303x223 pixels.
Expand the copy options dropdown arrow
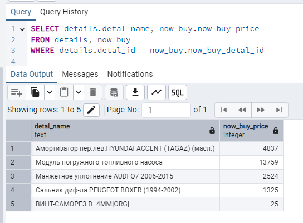tap(50, 92)
